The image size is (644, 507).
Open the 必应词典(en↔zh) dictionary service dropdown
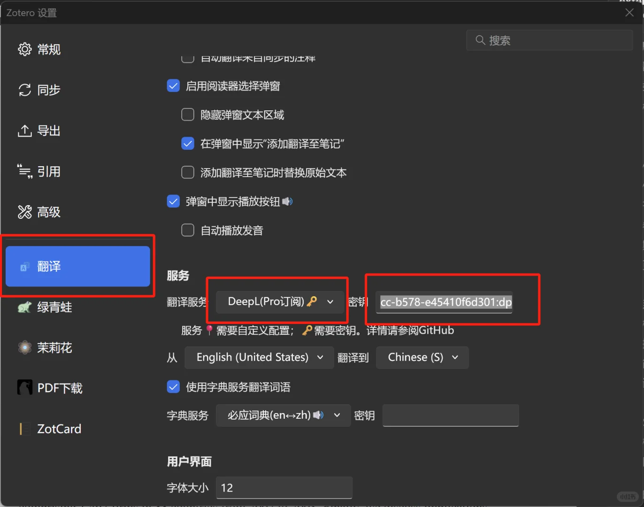[283, 415]
